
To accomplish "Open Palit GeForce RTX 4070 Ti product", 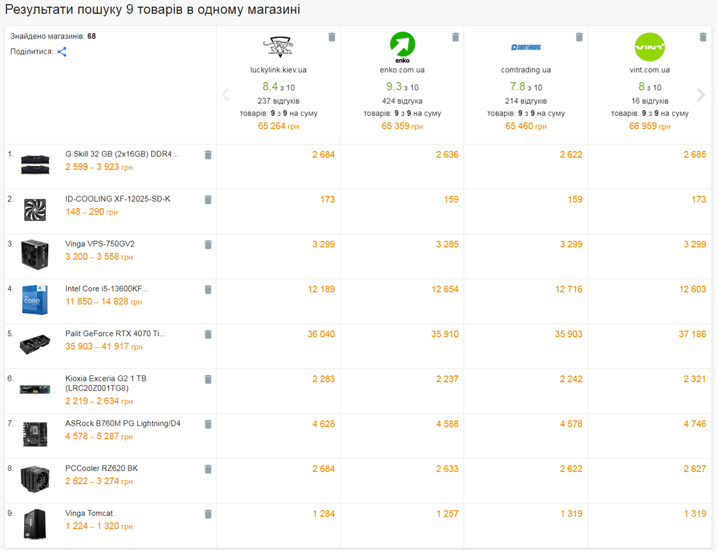I will coord(115,333).
